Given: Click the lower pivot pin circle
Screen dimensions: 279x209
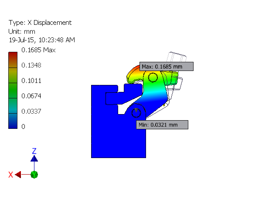Looking at the screenshot, I should pos(136,113).
